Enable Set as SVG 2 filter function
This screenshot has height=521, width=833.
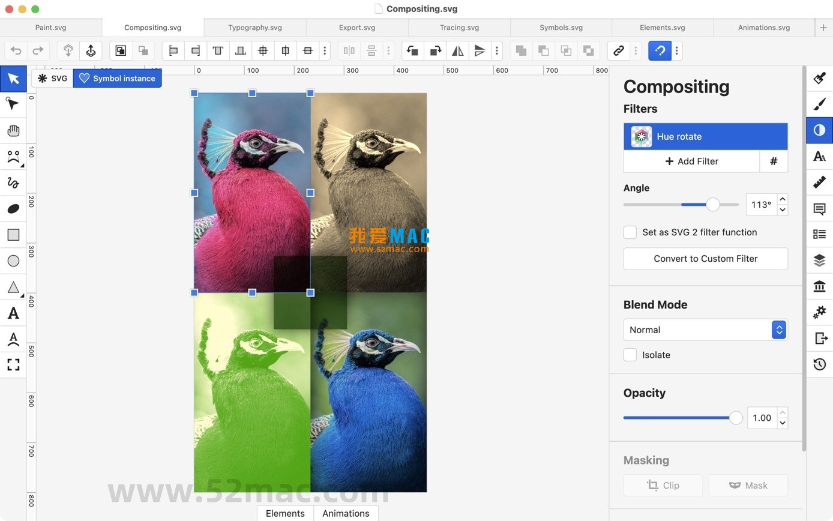630,232
